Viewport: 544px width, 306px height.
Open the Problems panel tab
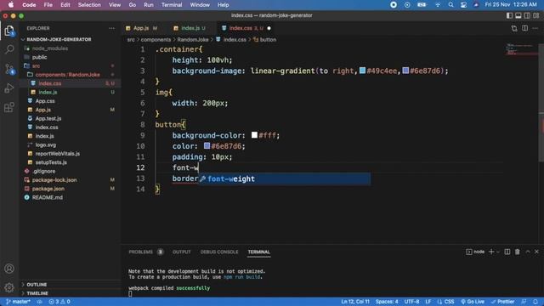coord(145,252)
